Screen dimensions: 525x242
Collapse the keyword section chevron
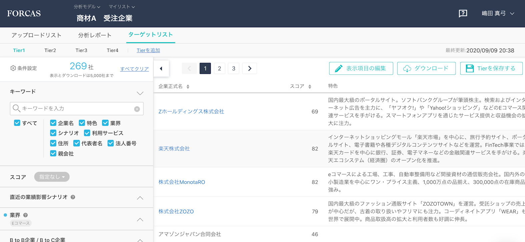140,93
